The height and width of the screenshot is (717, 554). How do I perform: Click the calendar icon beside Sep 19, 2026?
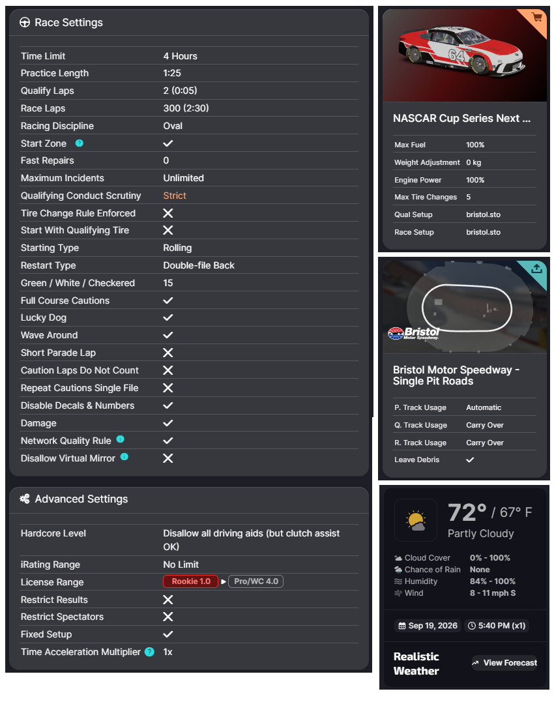pos(401,626)
